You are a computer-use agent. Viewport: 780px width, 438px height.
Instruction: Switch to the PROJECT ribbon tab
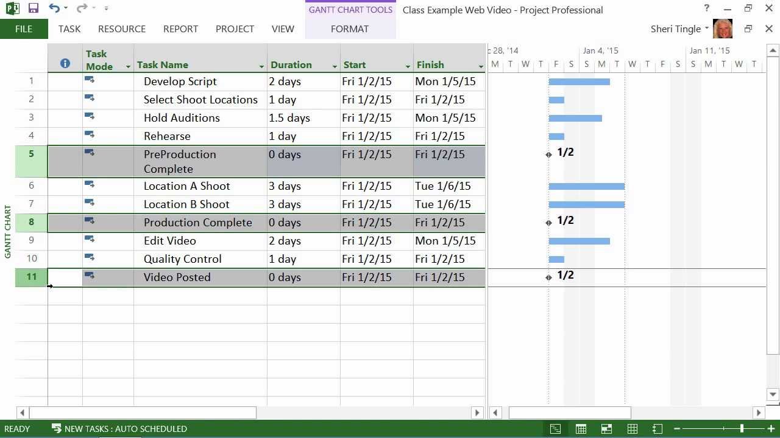point(235,29)
